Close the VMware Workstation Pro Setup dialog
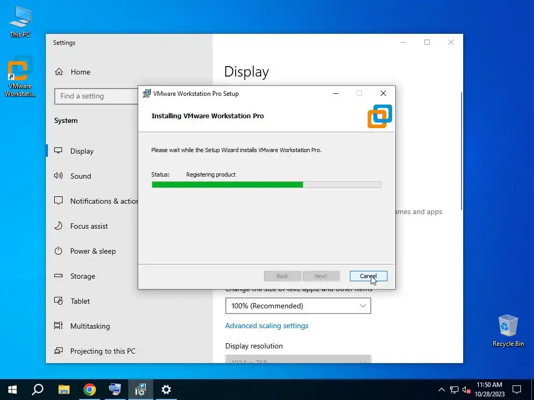This screenshot has height=400, width=534. point(383,93)
